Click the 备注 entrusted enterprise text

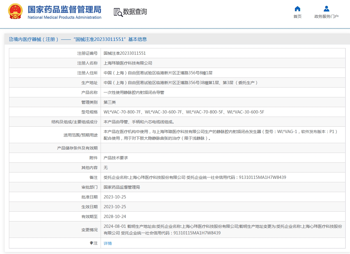pos(195,177)
